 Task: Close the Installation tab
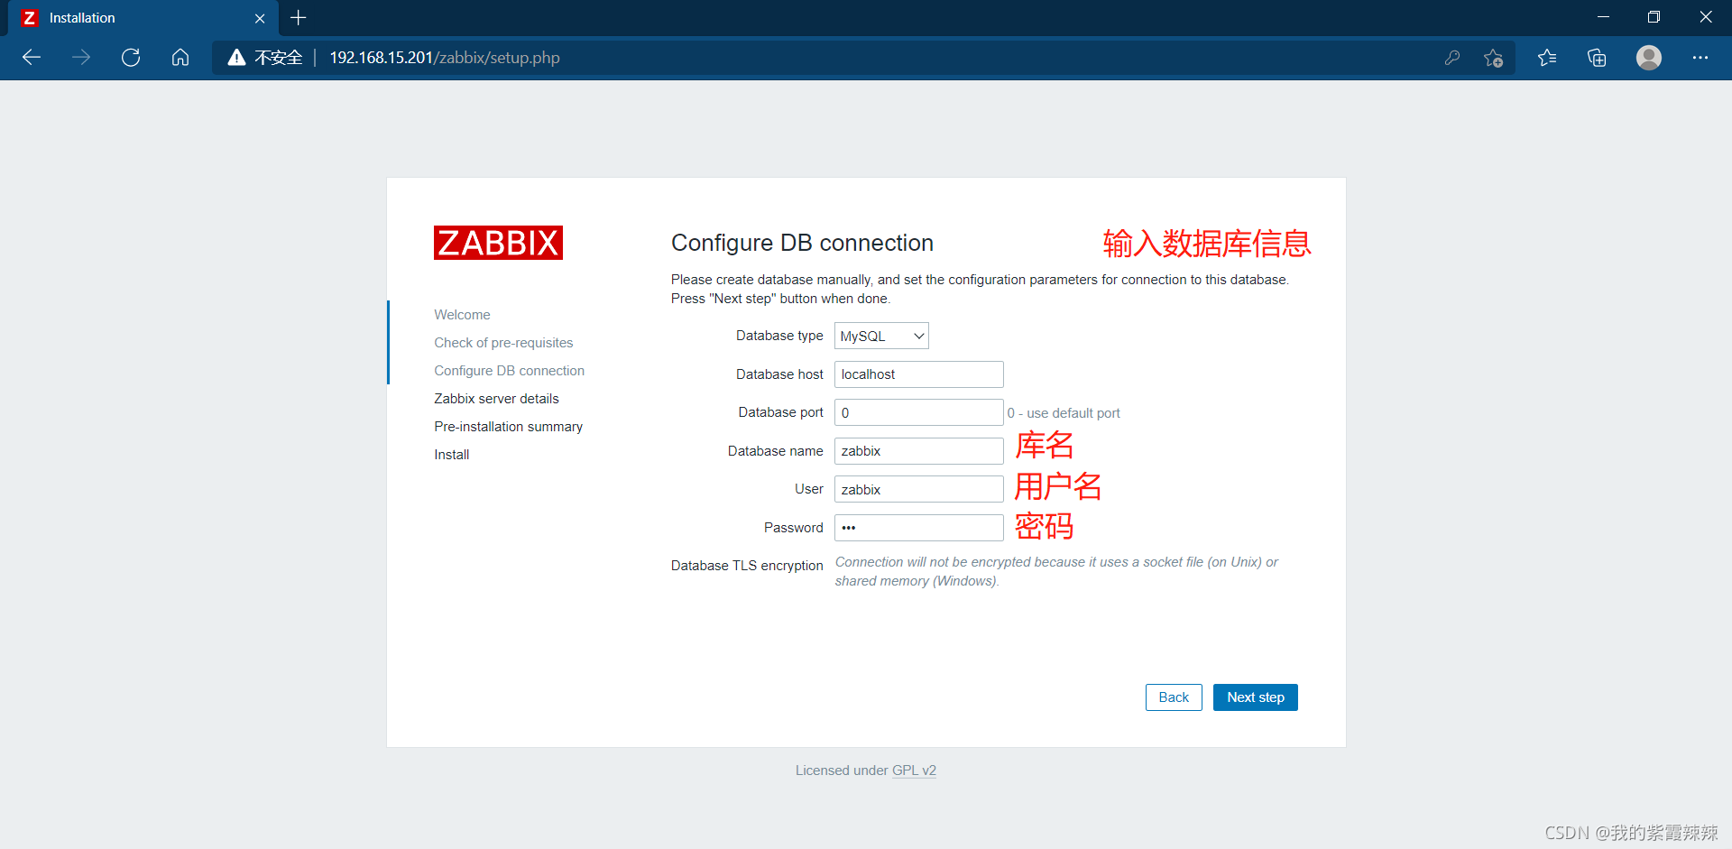click(x=260, y=18)
